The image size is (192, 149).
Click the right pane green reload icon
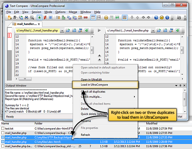click(x=178, y=30)
